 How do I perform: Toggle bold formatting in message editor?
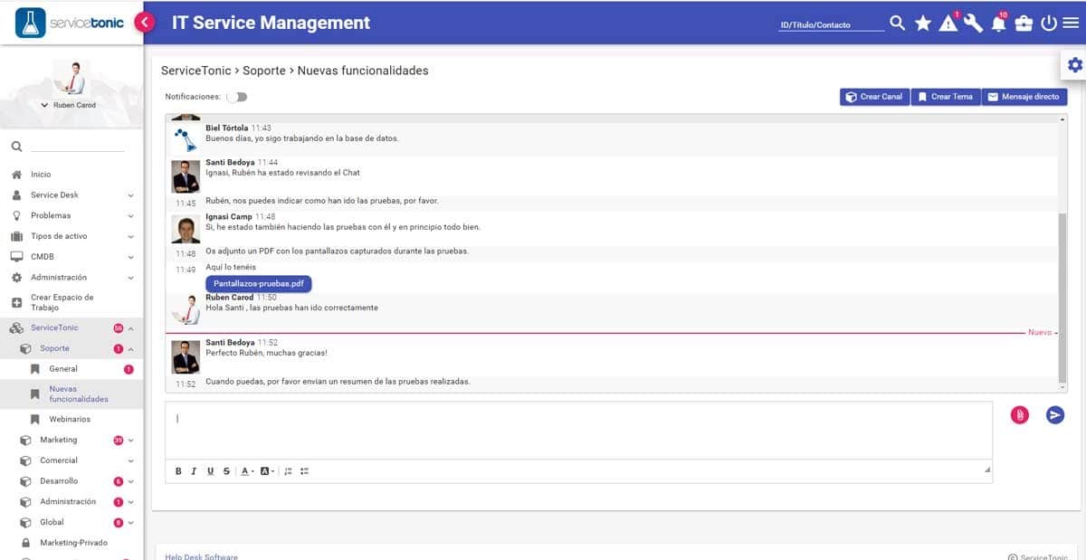178,471
